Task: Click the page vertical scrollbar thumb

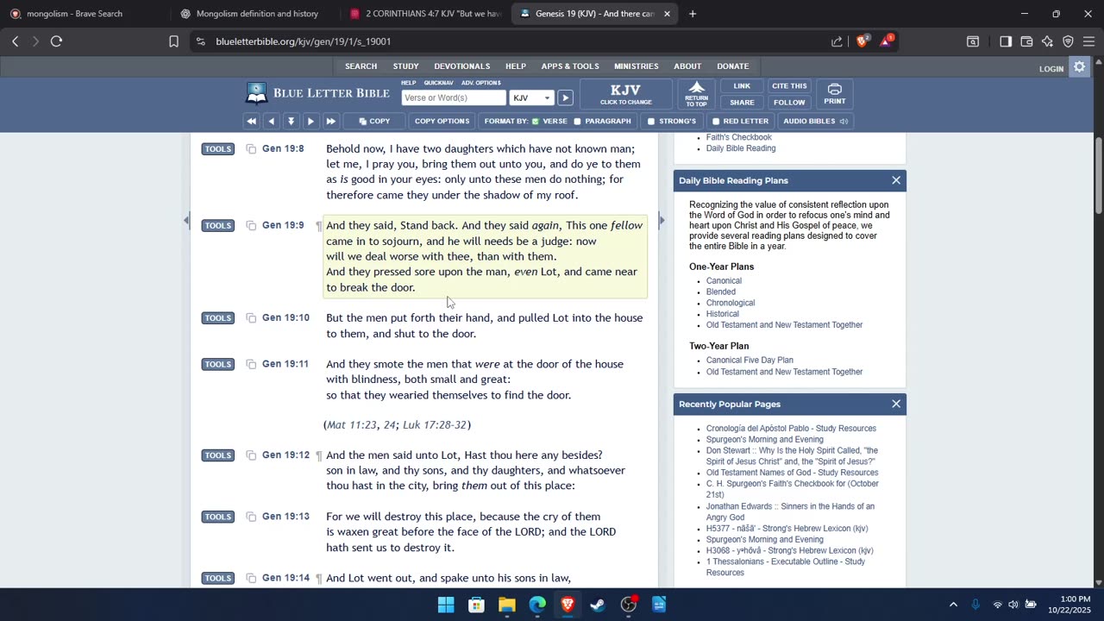Action: coord(1098,176)
